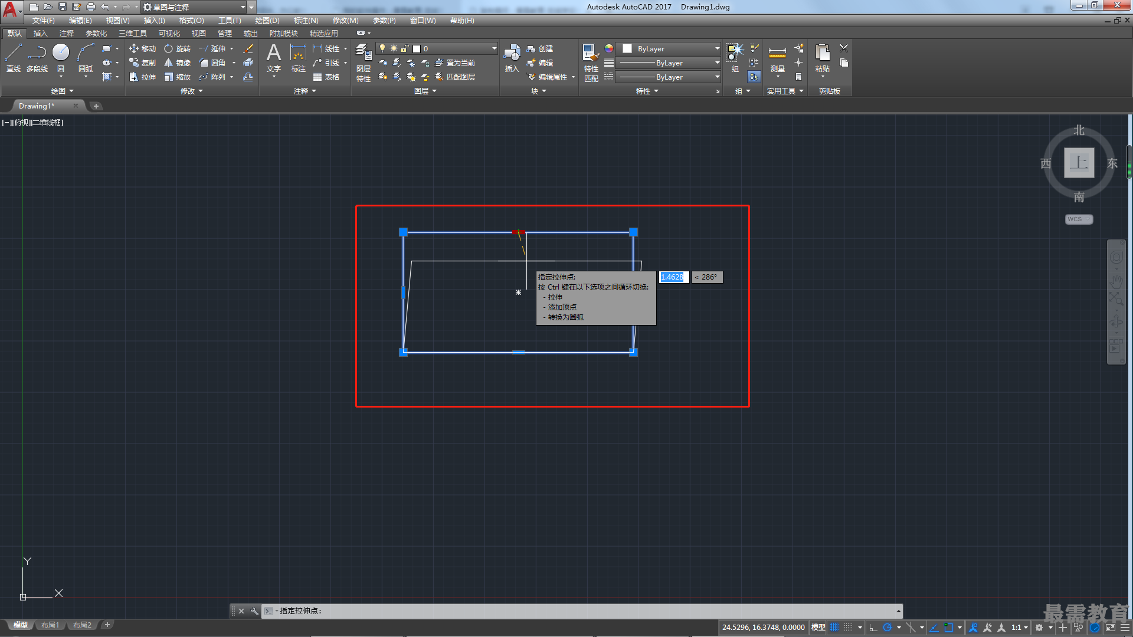Open the 草图与注释 workspace dropdown
The height and width of the screenshot is (637, 1133).
194,7
